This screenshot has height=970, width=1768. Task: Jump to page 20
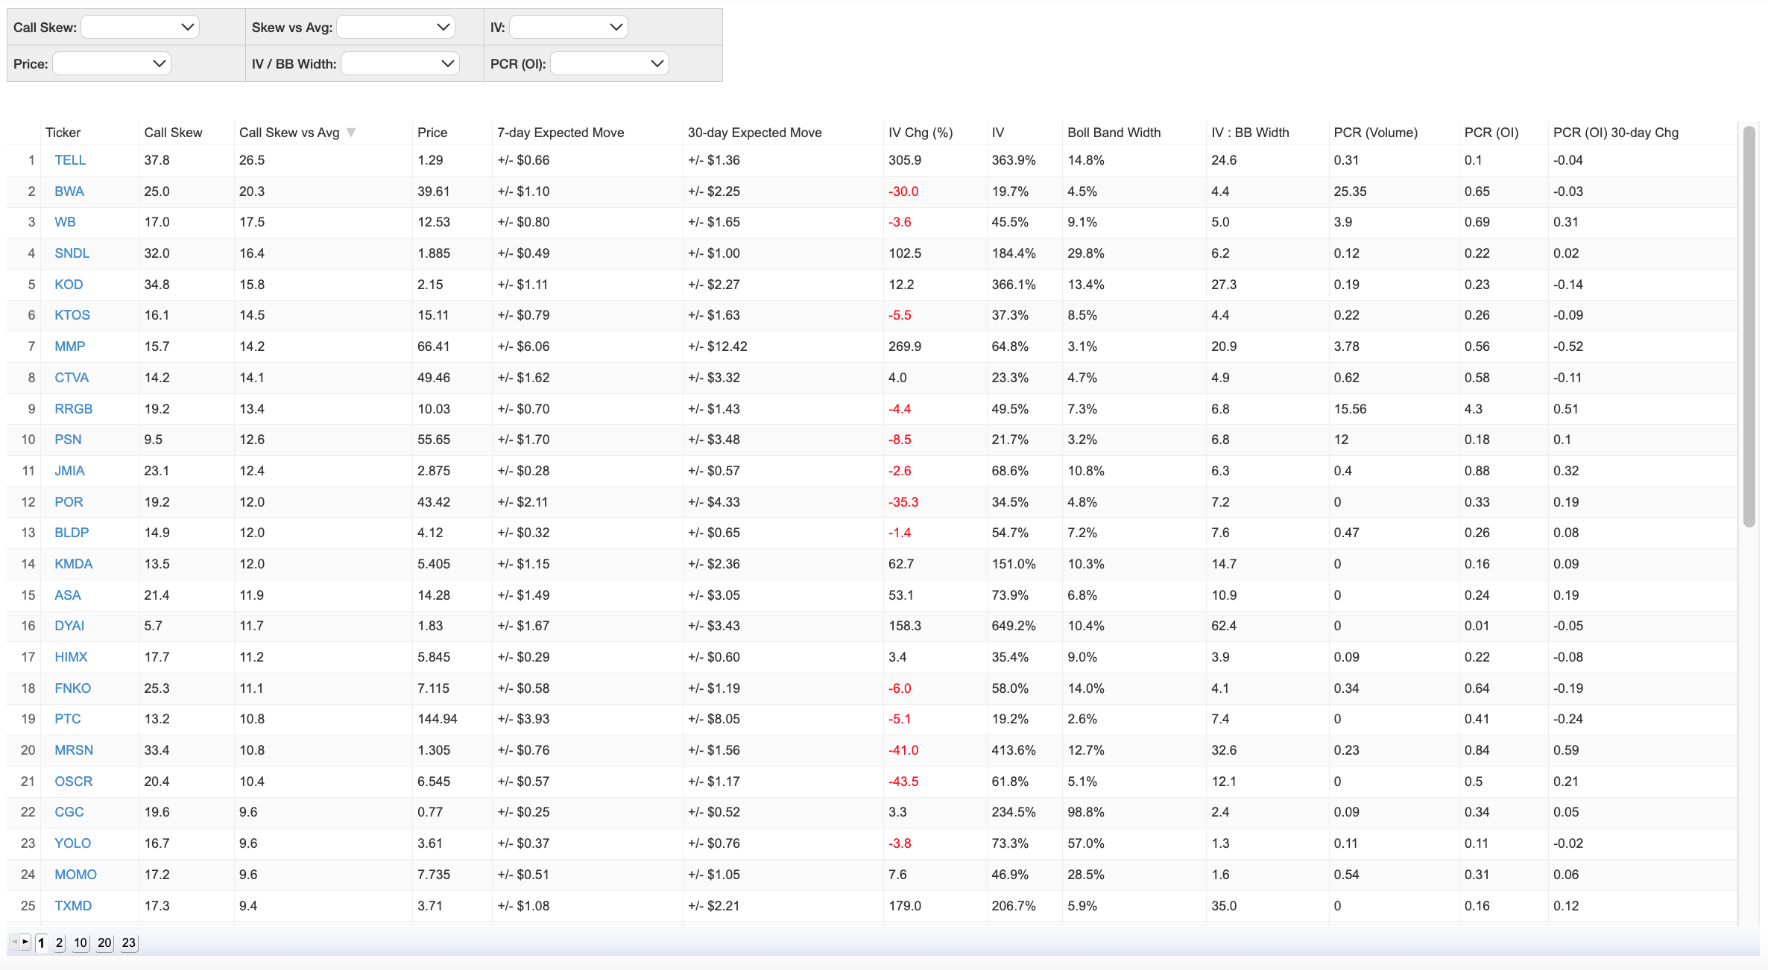coord(105,942)
